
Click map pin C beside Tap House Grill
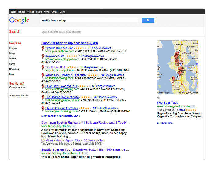click(x=43, y=67)
